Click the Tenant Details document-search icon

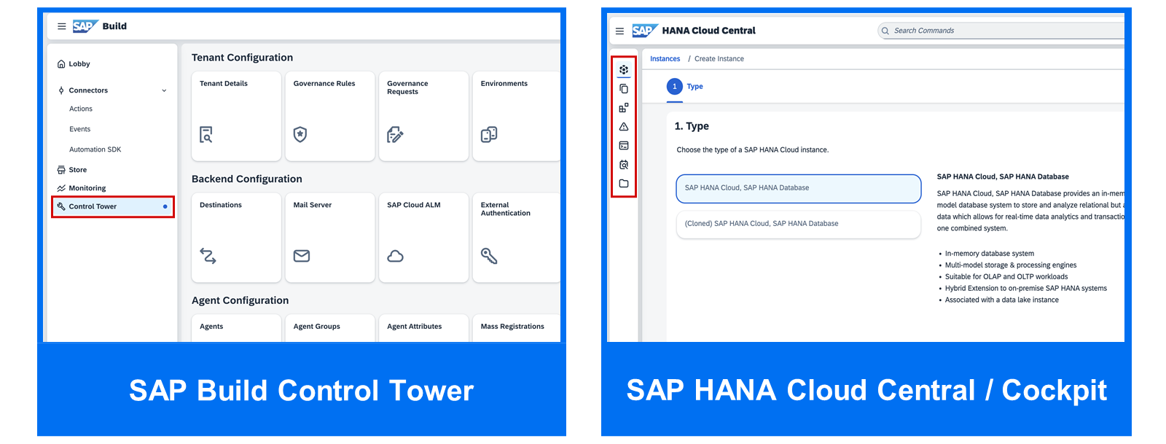[206, 135]
